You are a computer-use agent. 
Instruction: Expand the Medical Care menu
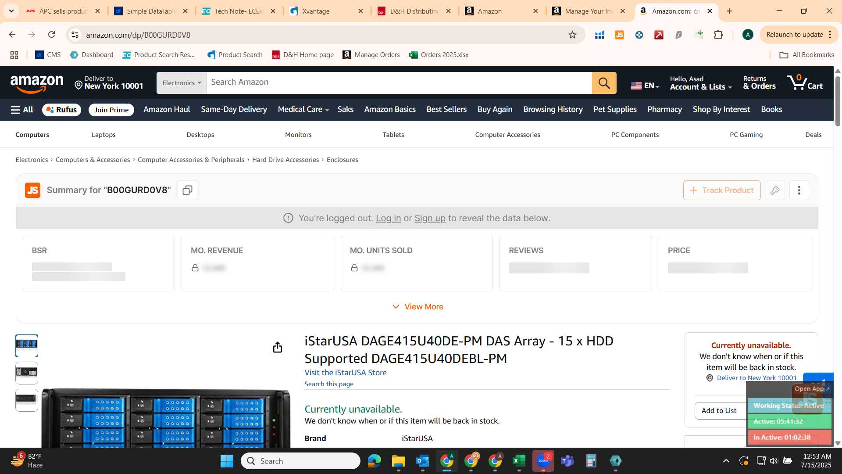pos(303,109)
